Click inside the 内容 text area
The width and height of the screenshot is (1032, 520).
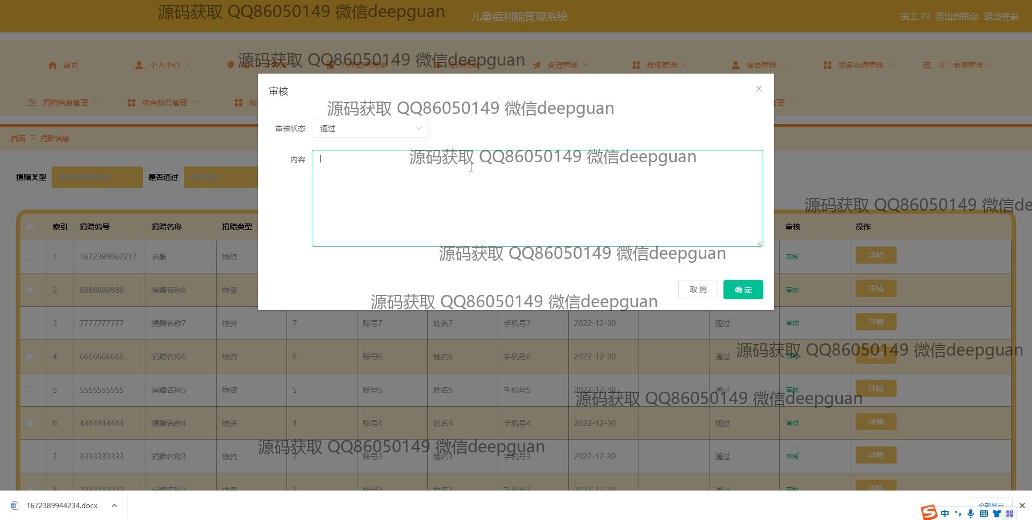click(x=536, y=198)
